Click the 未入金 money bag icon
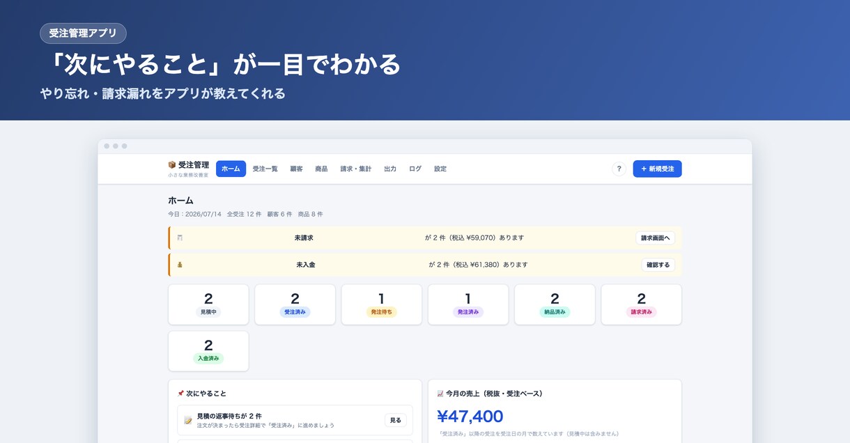Viewport: 850px width, 443px height. (180, 265)
